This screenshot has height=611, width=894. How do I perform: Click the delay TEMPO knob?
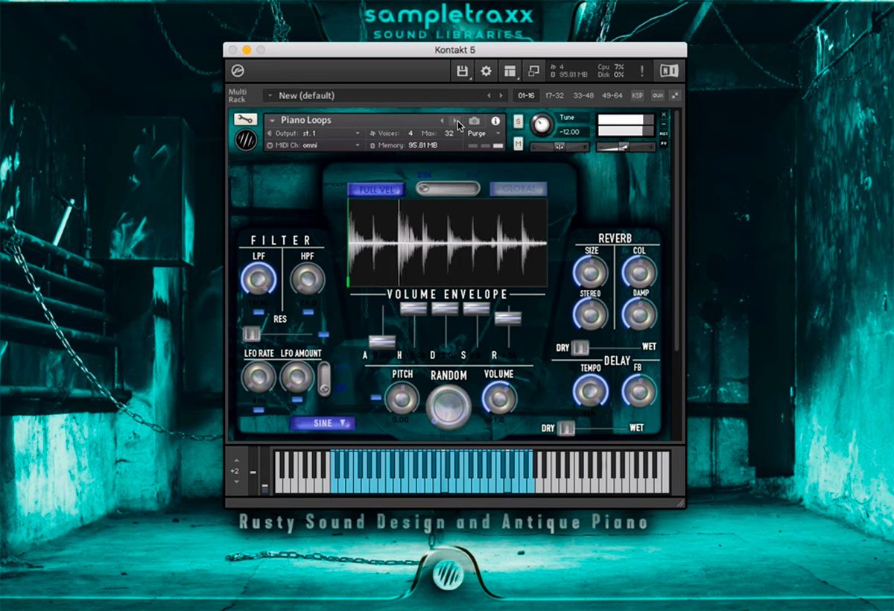pos(590,390)
